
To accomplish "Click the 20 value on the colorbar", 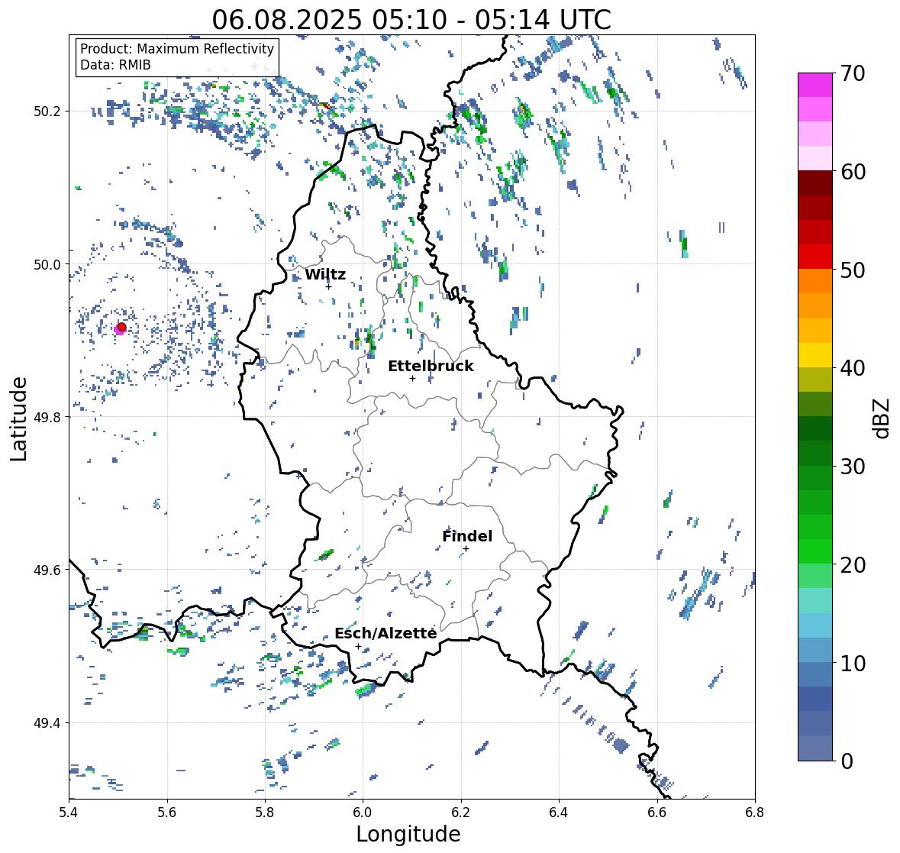I will point(853,565).
